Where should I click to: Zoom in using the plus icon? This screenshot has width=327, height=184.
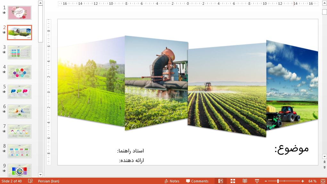click(303, 181)
